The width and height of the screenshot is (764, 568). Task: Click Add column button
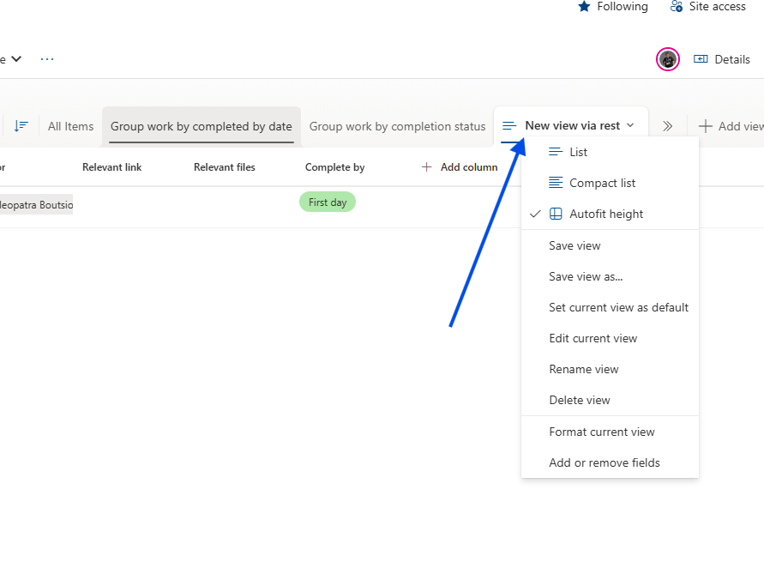[x=460, y=167]
